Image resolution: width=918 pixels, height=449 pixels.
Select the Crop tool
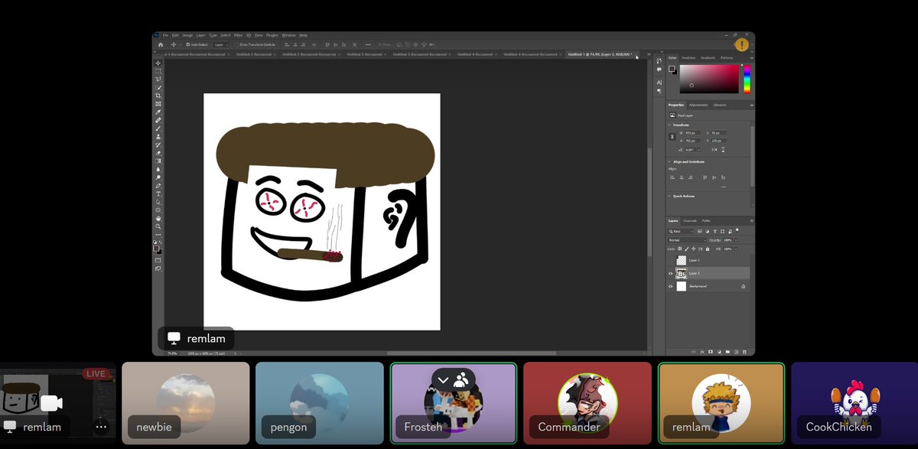point(158,96)
